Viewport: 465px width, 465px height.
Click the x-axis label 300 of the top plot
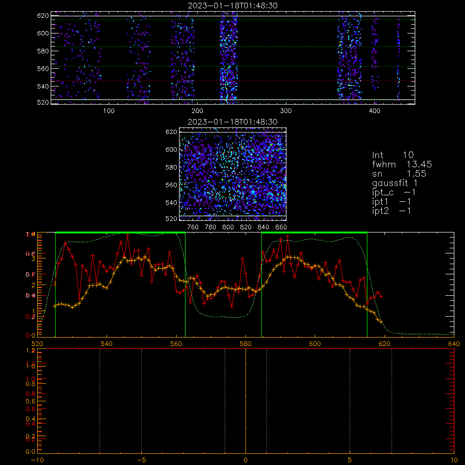286,111
